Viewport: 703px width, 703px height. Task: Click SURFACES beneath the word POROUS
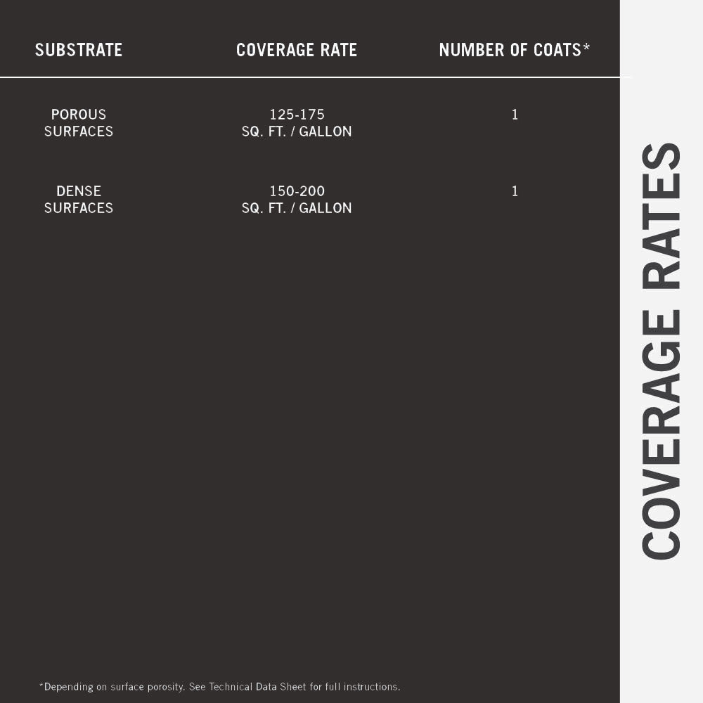coord(79,131)
